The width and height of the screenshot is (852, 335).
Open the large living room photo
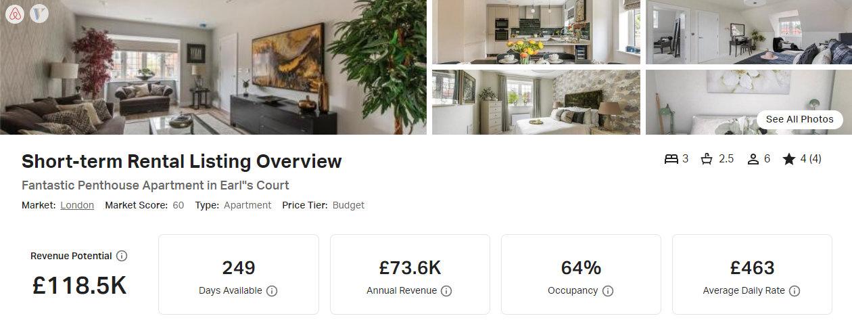[213, 67]
